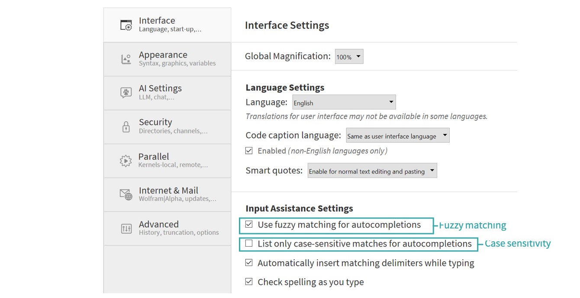Expand the Code caption language dropdown
The width and height of the screenshot is (580, 298).
click(x=397, y=136)
